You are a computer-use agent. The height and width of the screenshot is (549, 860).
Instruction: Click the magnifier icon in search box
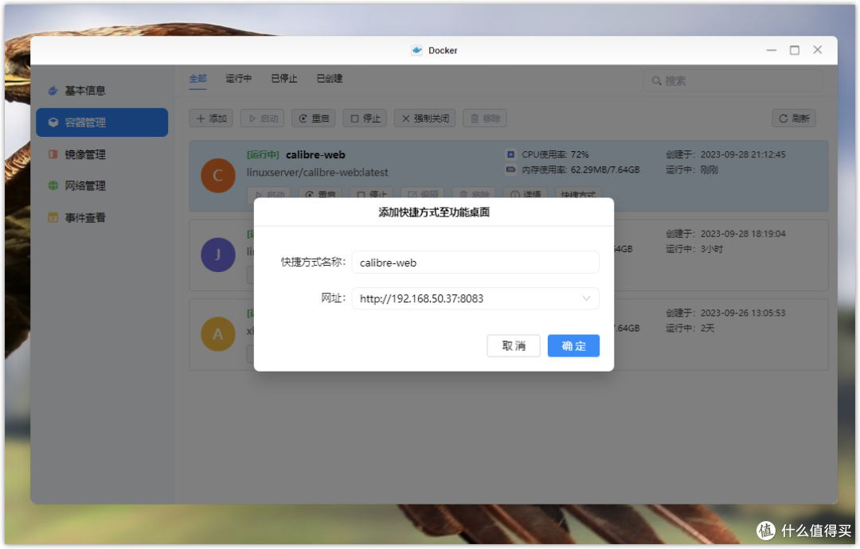coord(656,80)
